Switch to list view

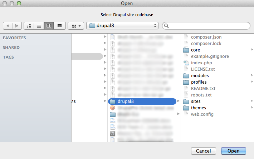(x=39, y=26)
